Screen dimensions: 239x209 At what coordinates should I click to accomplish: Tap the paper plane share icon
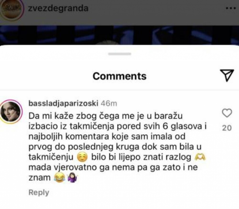pos(227,75)
